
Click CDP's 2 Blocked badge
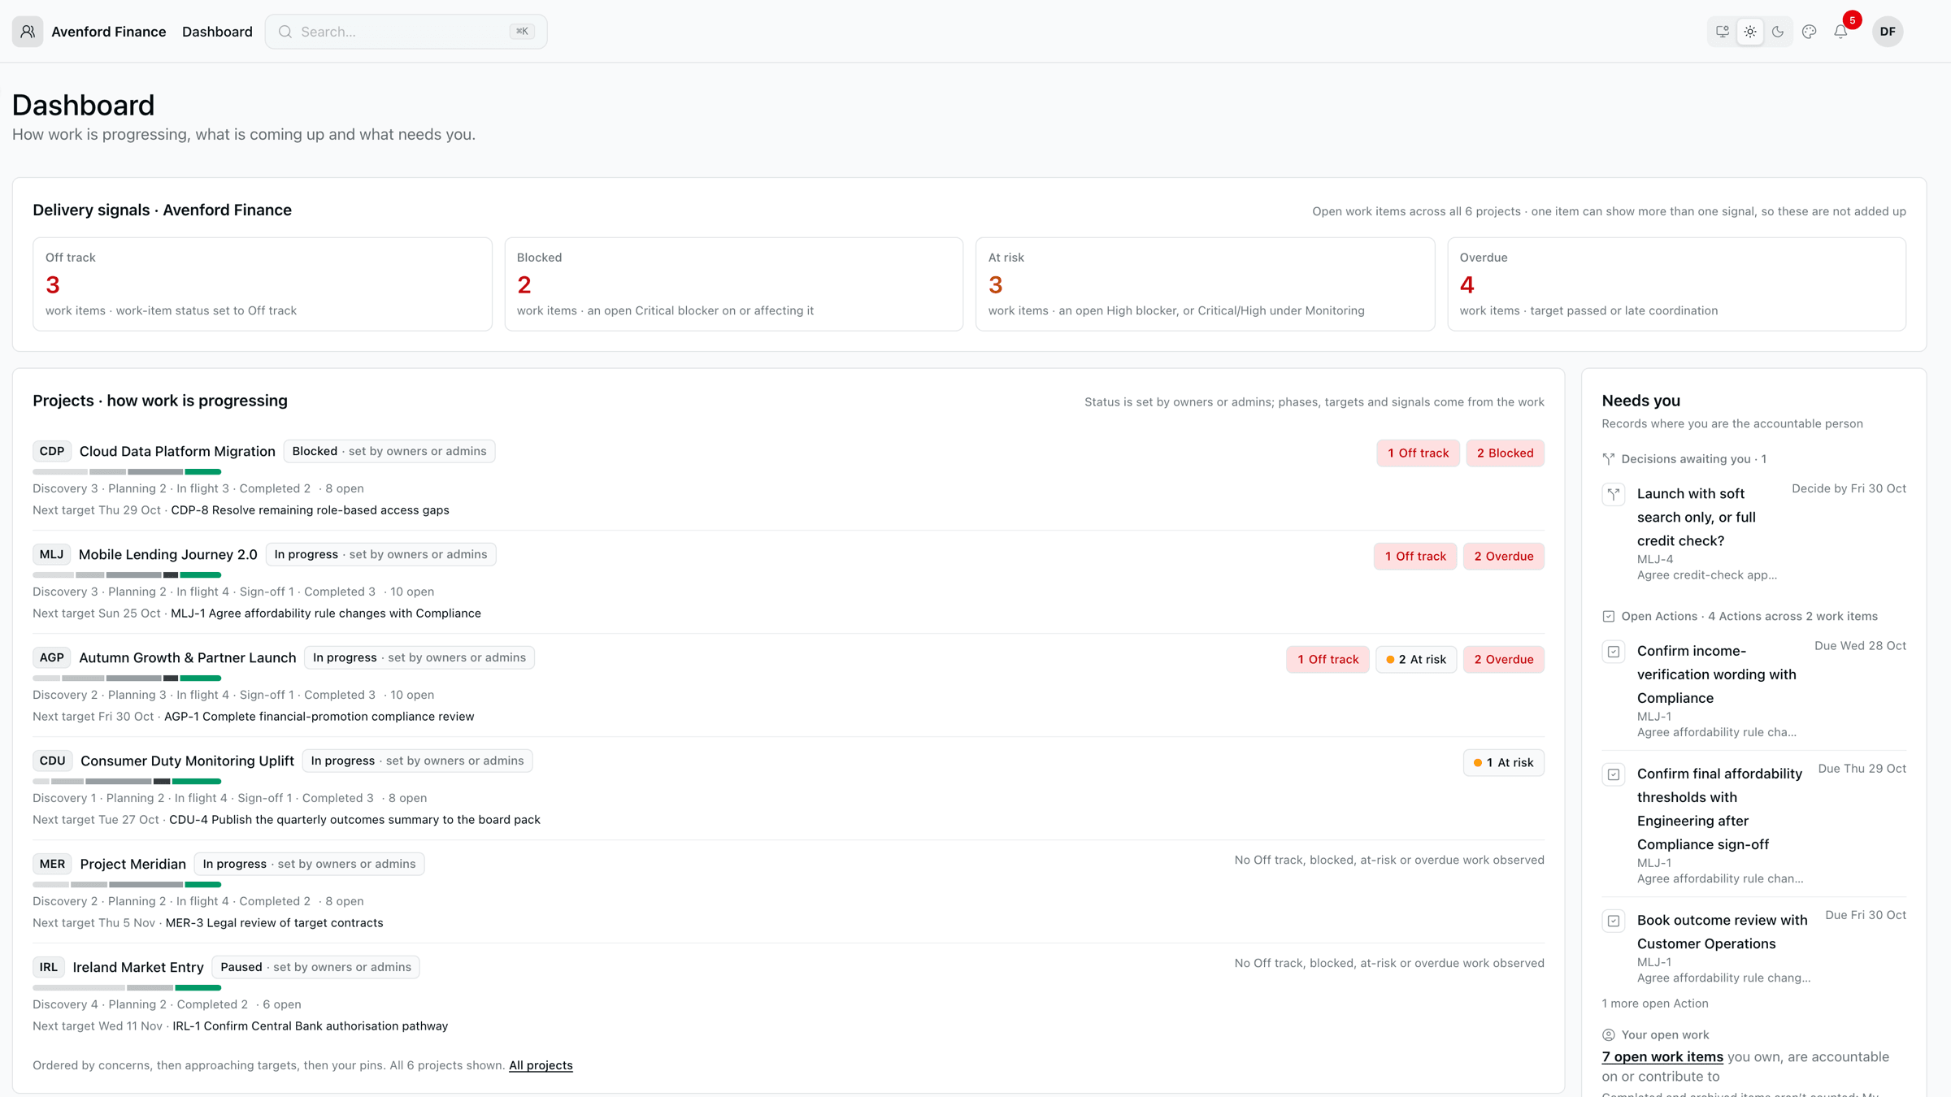click(1505, 453)
